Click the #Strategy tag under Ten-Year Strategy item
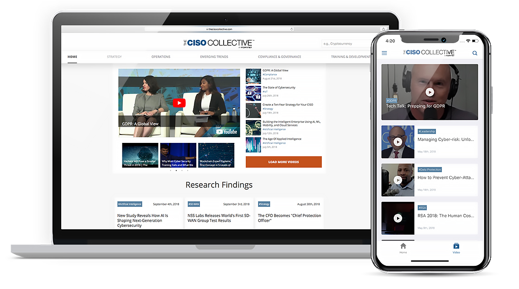The image size is (519, 289). tap(268, 109)
